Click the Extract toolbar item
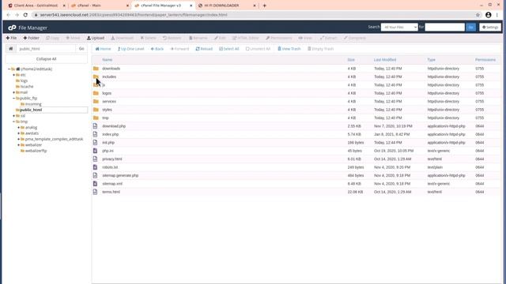 328,38
